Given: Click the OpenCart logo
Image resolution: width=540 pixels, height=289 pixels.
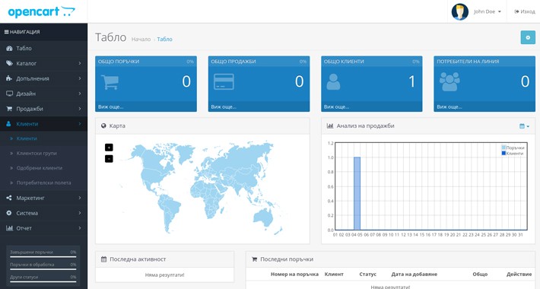Looking at the screenshot, I should 41,11.
